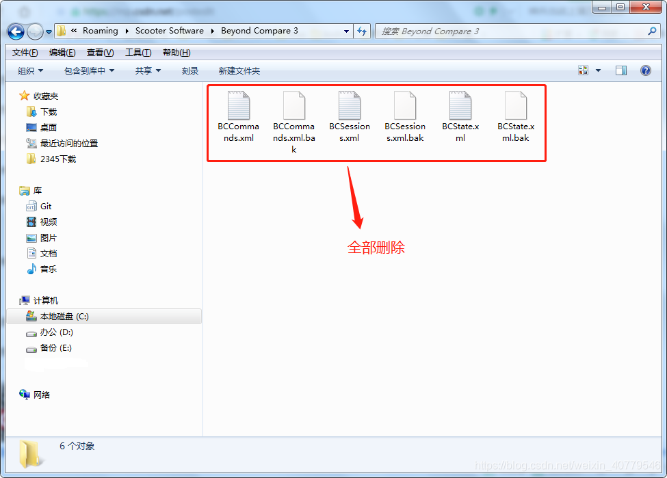Click the folder icon in address bar
The height and width of the screenshot is (478, 667).
click(62, 31)
